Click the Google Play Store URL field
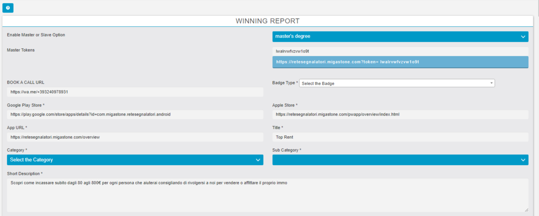 pyautogui.click(x=135, y=114)
